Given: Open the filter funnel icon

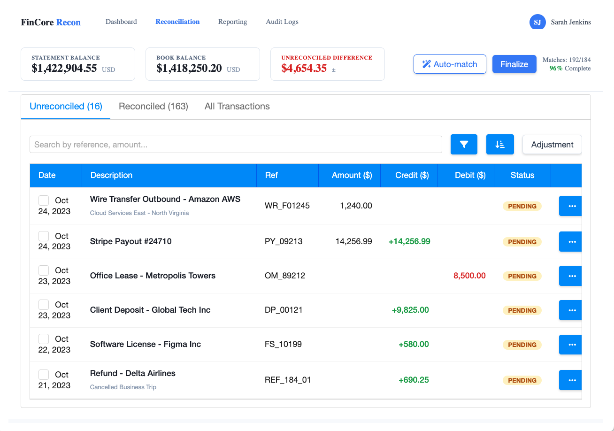Looking at the screenshot, I should coord(464,144).
